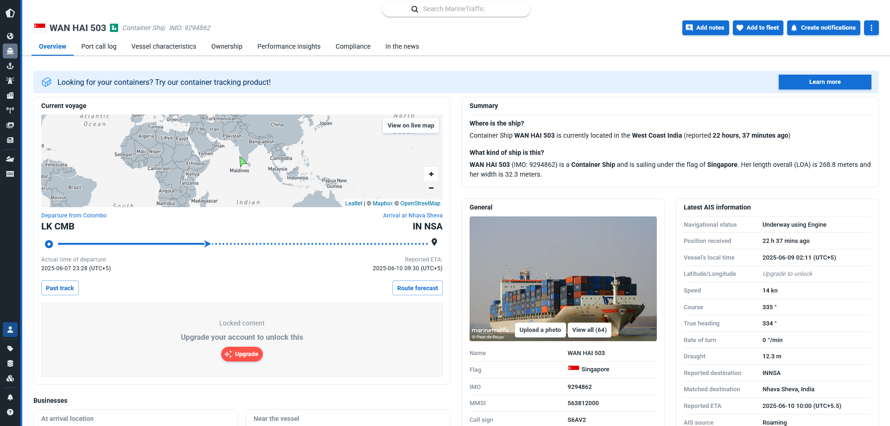
Task: Open the ports anchor icon in sidebar
Action: [x=10, y=66]
